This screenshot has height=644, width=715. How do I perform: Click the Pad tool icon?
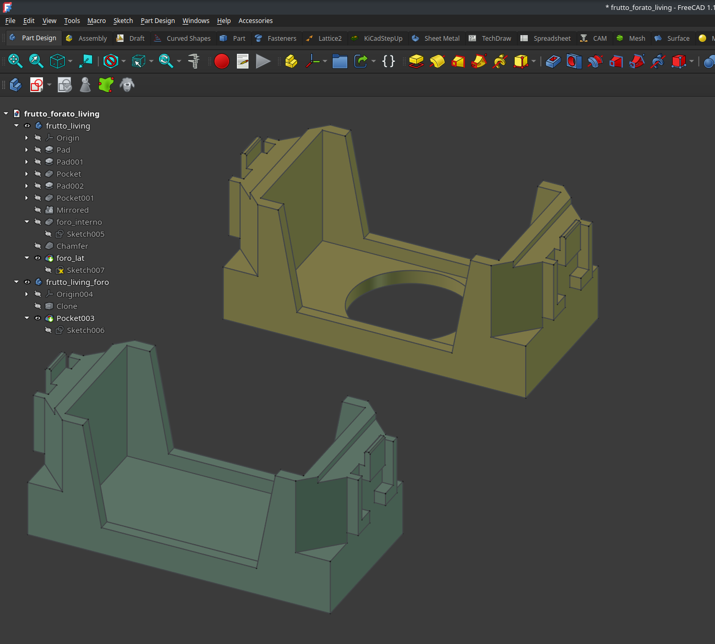pos(416,61)
